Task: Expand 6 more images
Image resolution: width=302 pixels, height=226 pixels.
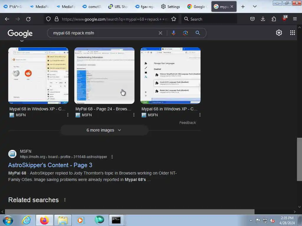Action: click(104, 130)
